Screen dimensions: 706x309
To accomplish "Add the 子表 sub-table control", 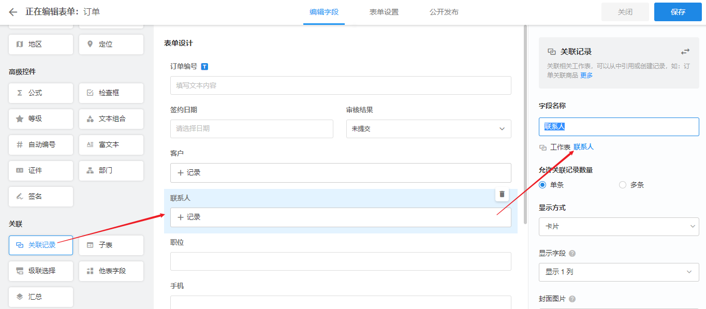I will (111, 245).
